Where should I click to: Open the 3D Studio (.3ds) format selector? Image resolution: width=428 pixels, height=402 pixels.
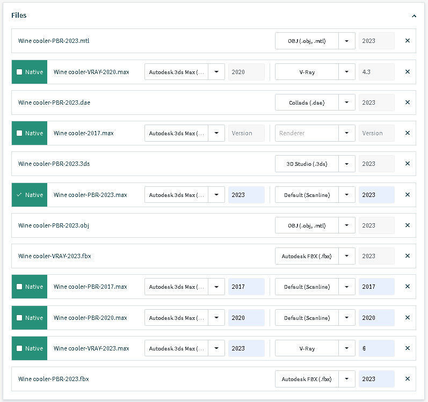point(347,164)
